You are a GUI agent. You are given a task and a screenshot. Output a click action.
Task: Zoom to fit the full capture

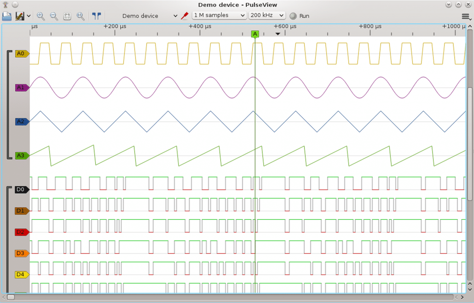[x=67, y=16]
